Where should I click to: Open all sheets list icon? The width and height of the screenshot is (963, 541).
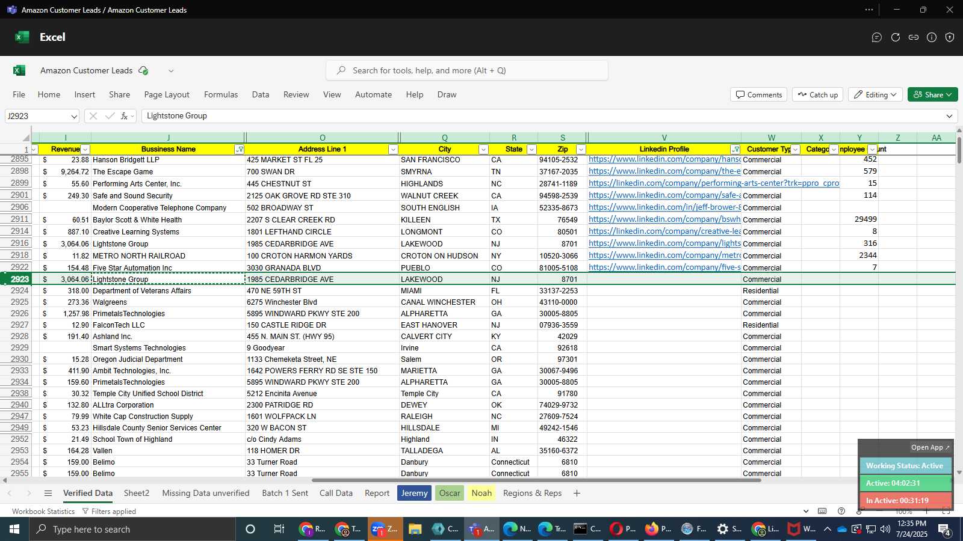(x=48, y=493)
